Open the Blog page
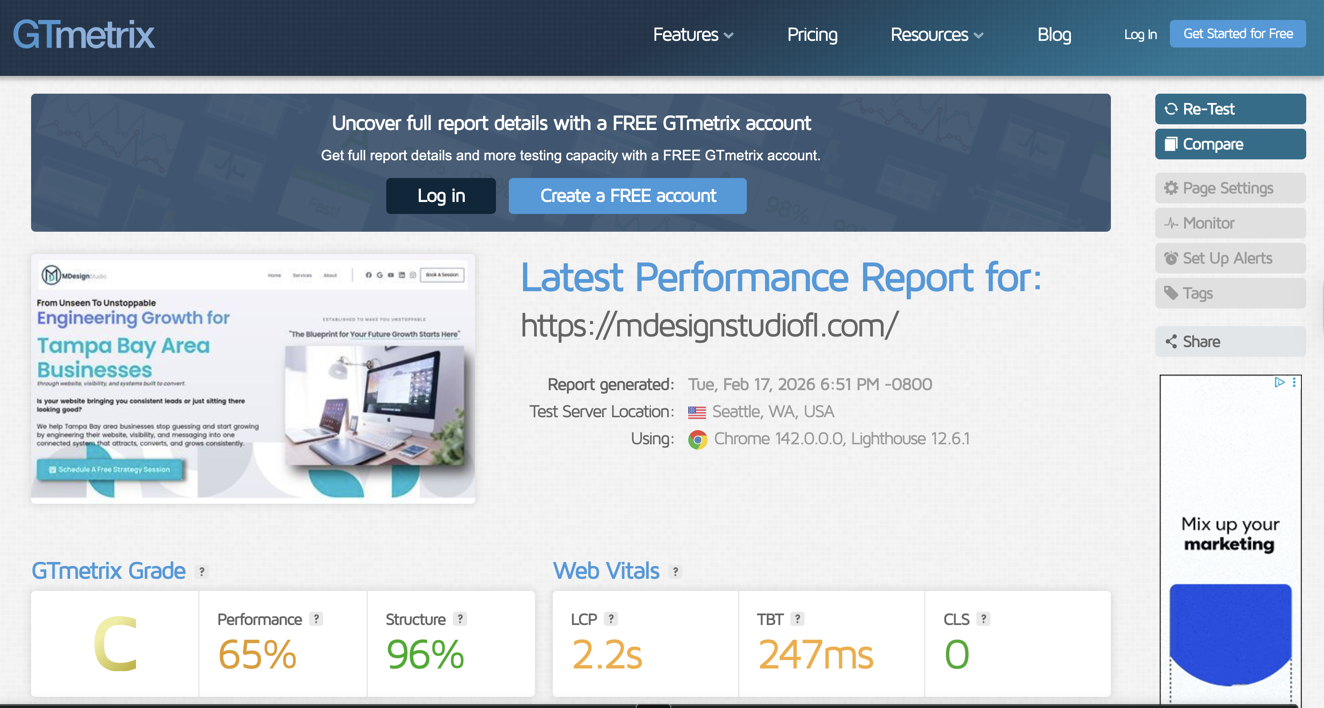Screen dimensions: 1324x708 (1054, 35)
